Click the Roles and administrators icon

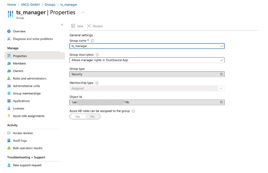[9, 78]
